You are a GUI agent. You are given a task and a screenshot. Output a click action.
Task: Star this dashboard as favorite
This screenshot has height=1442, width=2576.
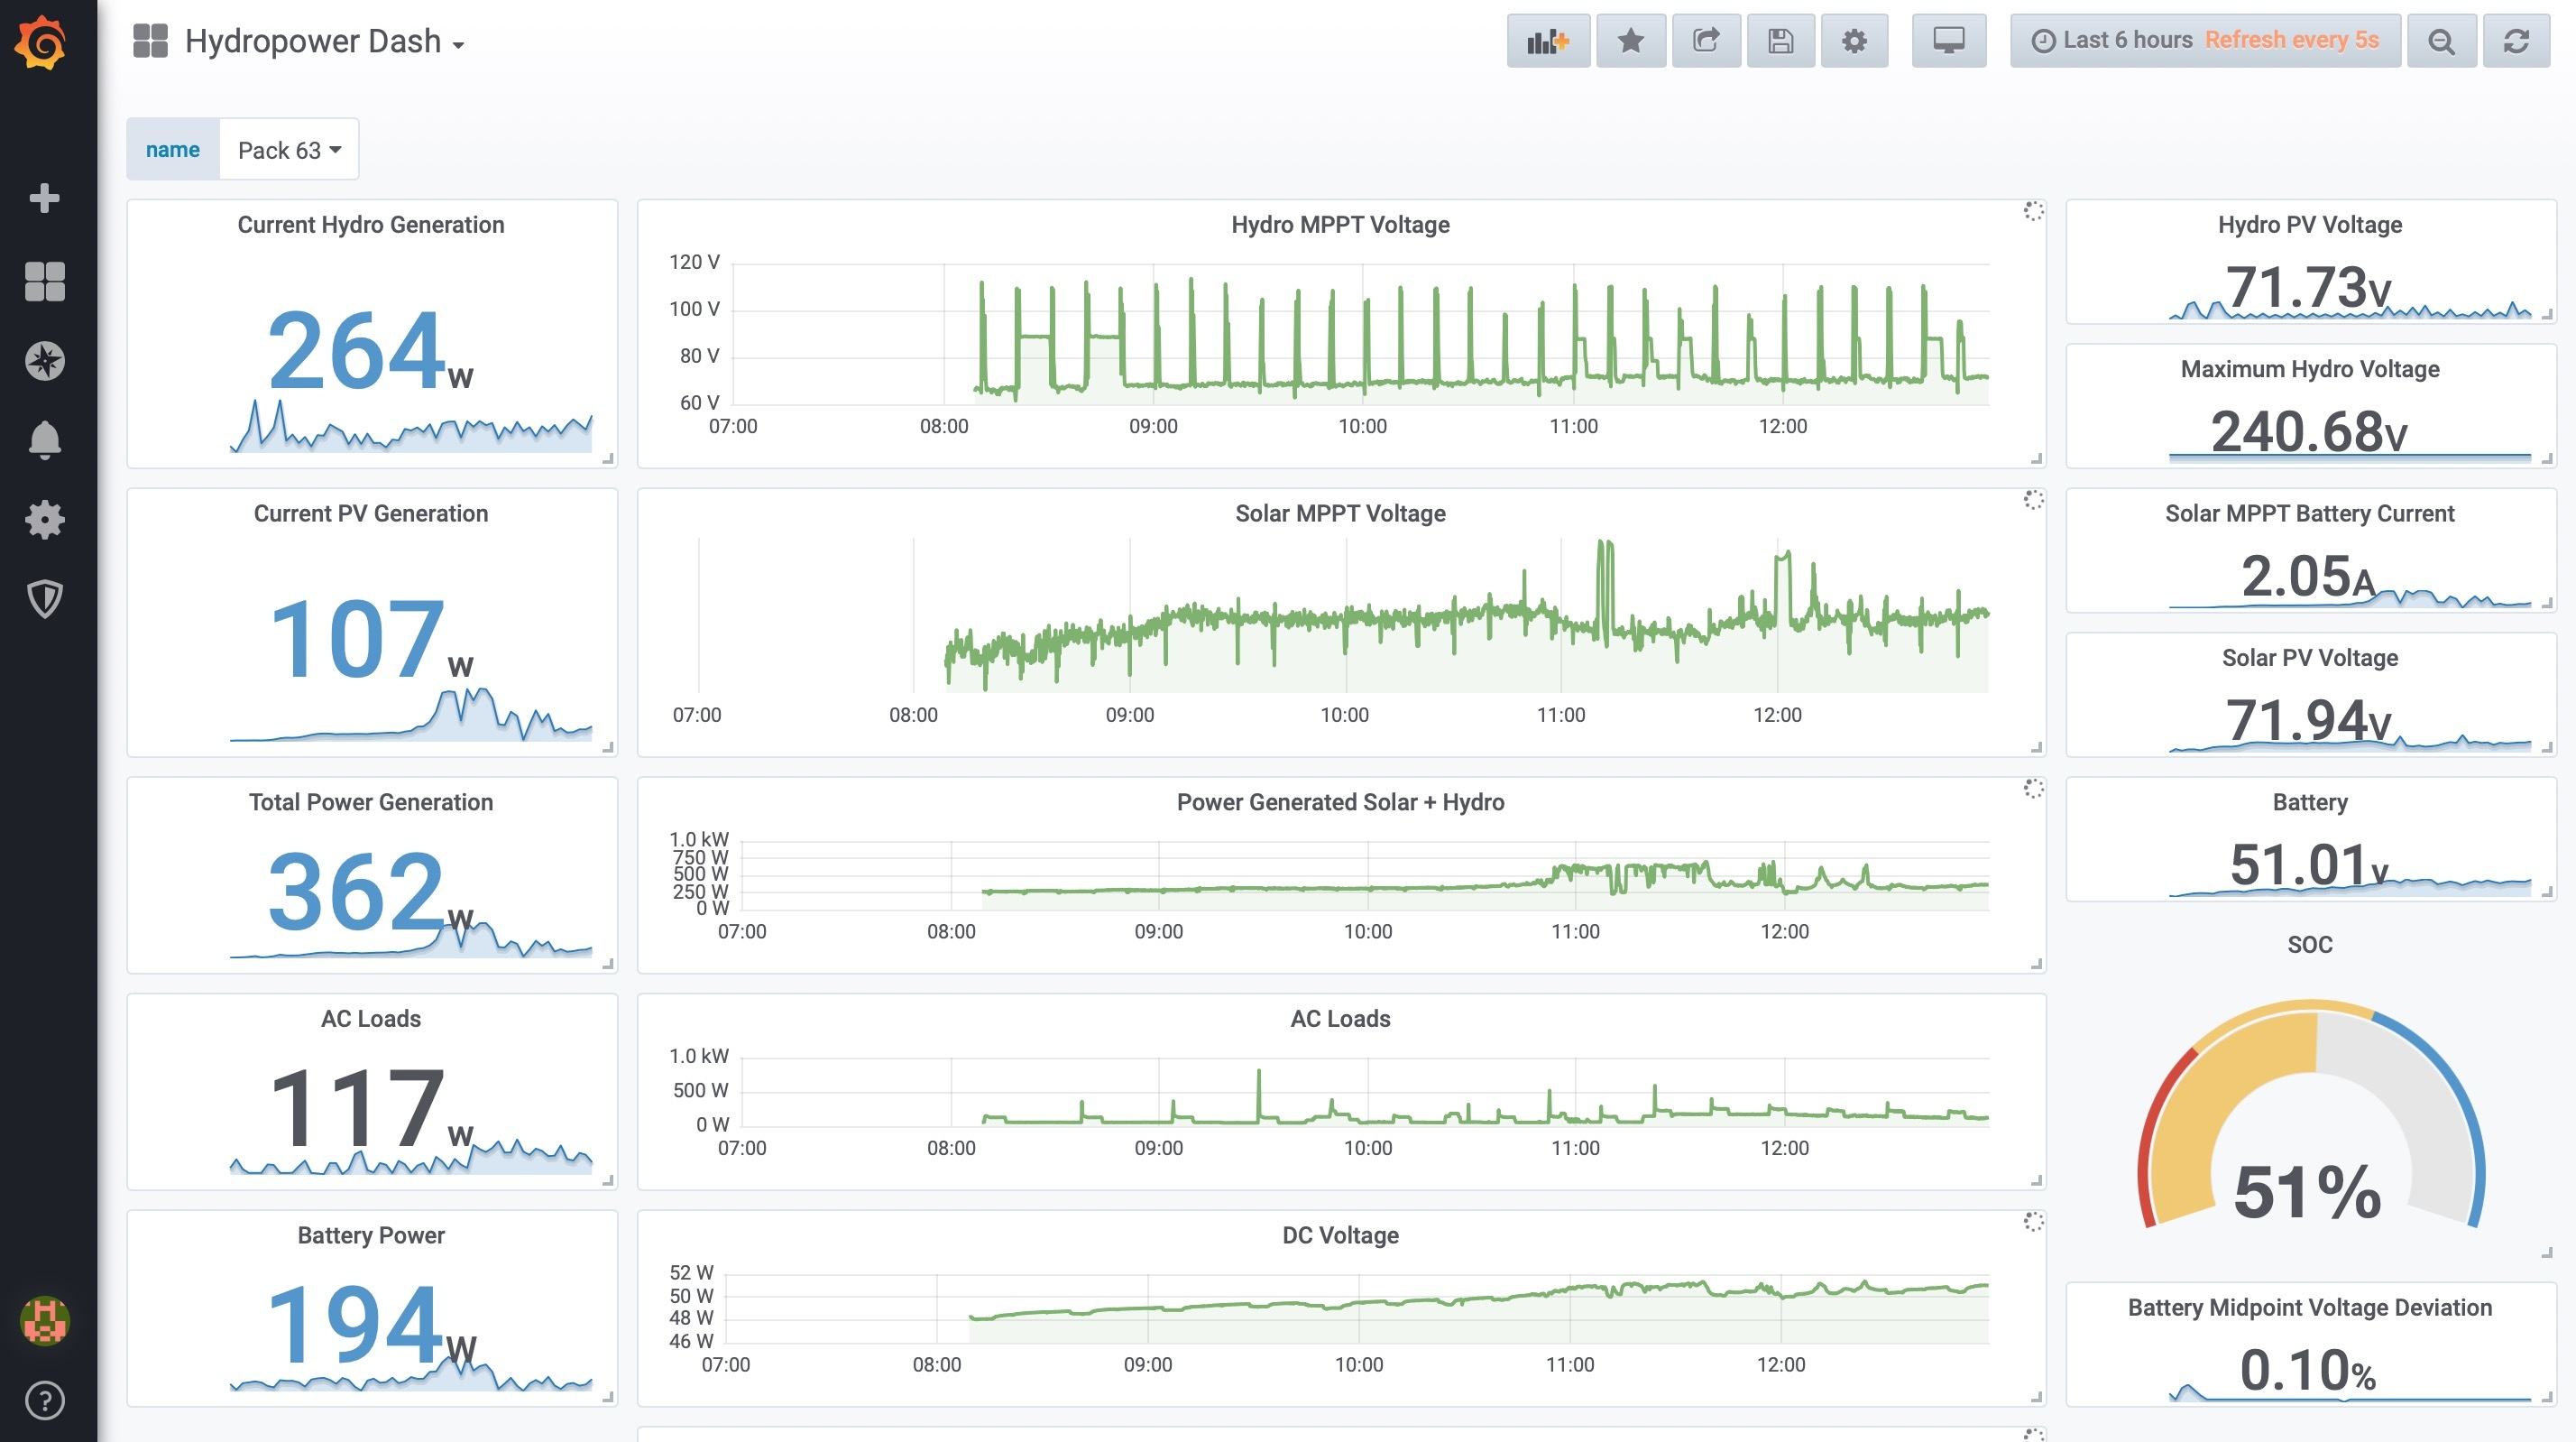coord(1630,41)
